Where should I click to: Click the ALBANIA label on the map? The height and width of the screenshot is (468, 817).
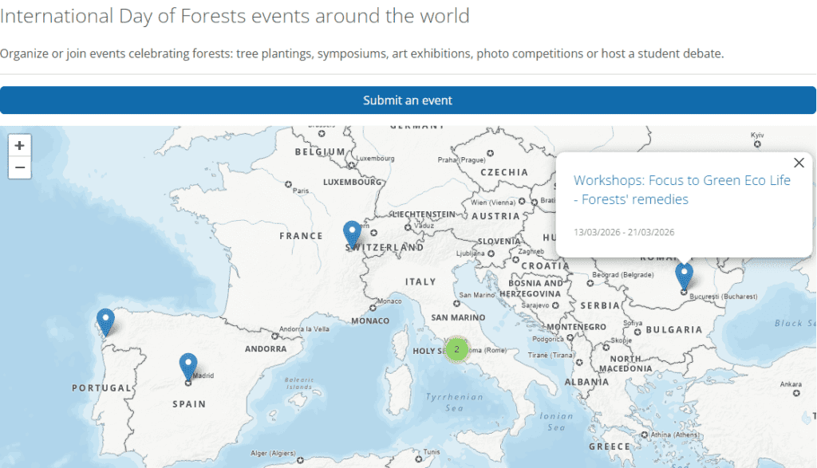click(x=586, y=382)
